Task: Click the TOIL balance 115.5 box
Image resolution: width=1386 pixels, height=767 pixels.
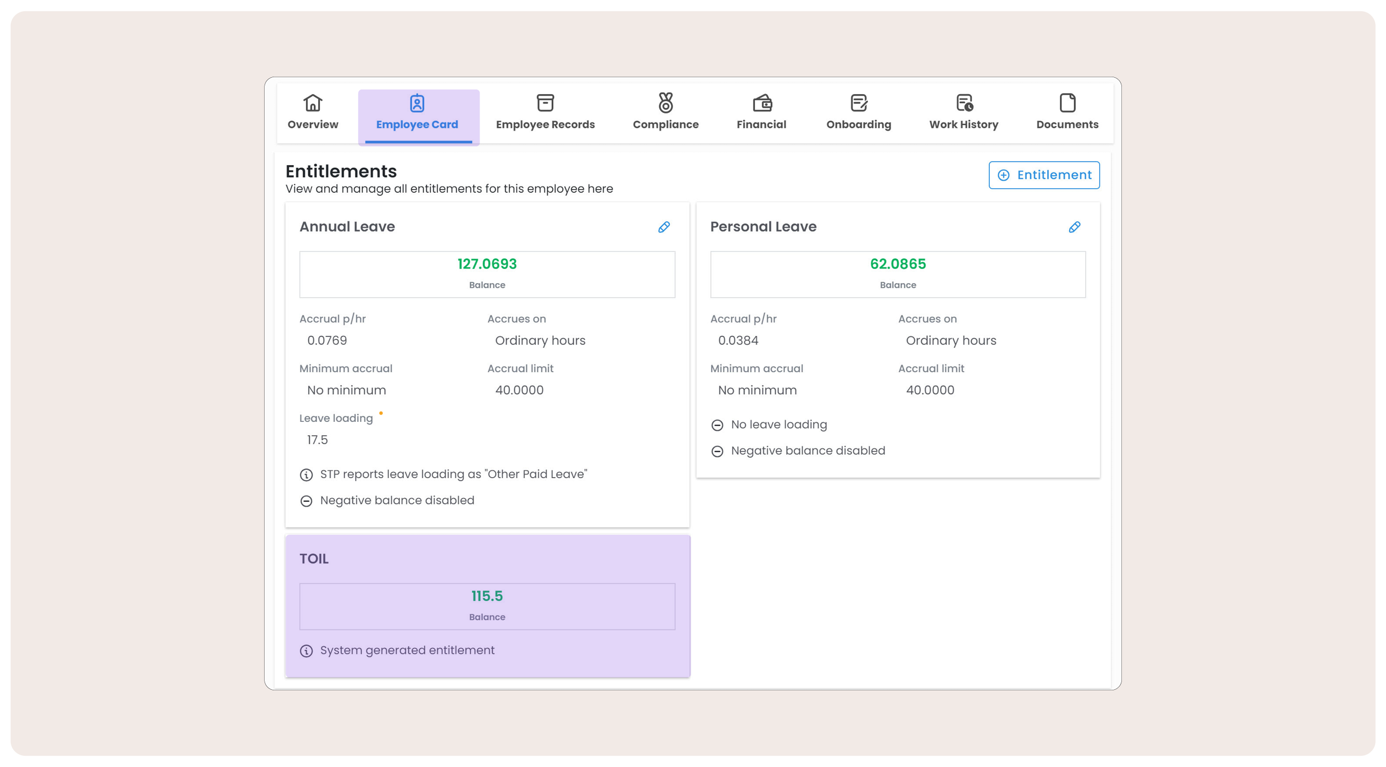Action: pyautogui.click(x=487, y=606)
